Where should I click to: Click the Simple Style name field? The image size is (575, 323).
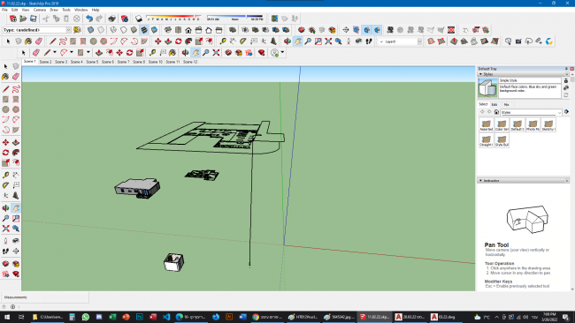(530, 80)
